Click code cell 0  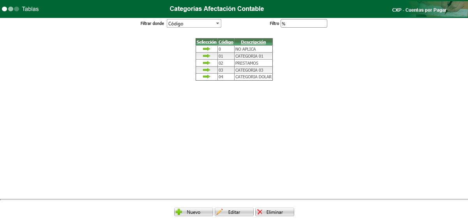226,49
